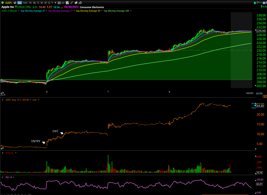Open the blue S dropdown button
Viewport: 267px width, 195px height.
coord(264,3)
